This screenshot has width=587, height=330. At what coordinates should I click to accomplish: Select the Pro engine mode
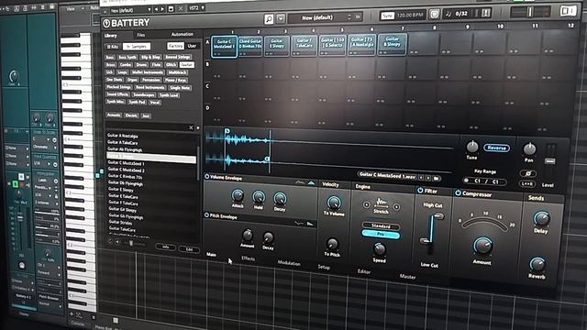[381, 235]
